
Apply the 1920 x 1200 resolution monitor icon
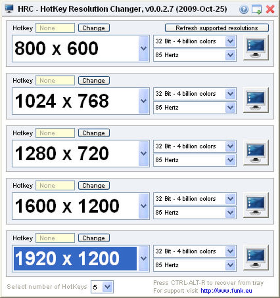tap(256, 257)
